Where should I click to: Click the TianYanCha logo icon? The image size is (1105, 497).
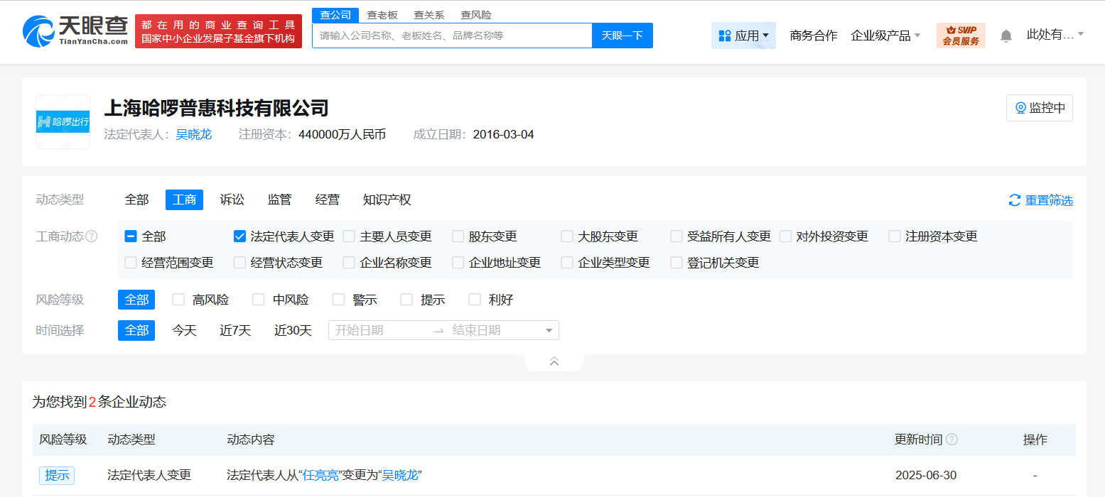pyautogui.click(x=38, y=31)
